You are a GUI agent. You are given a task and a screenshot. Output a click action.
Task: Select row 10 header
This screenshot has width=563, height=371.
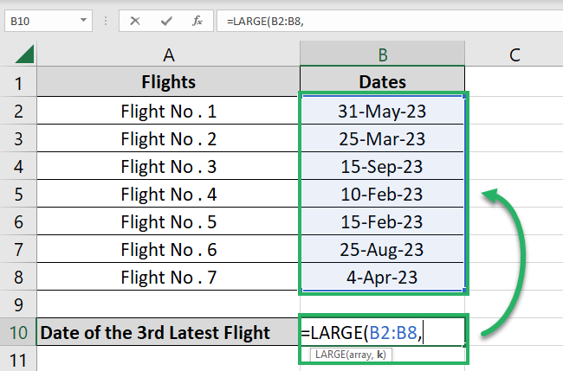(19, 332)
